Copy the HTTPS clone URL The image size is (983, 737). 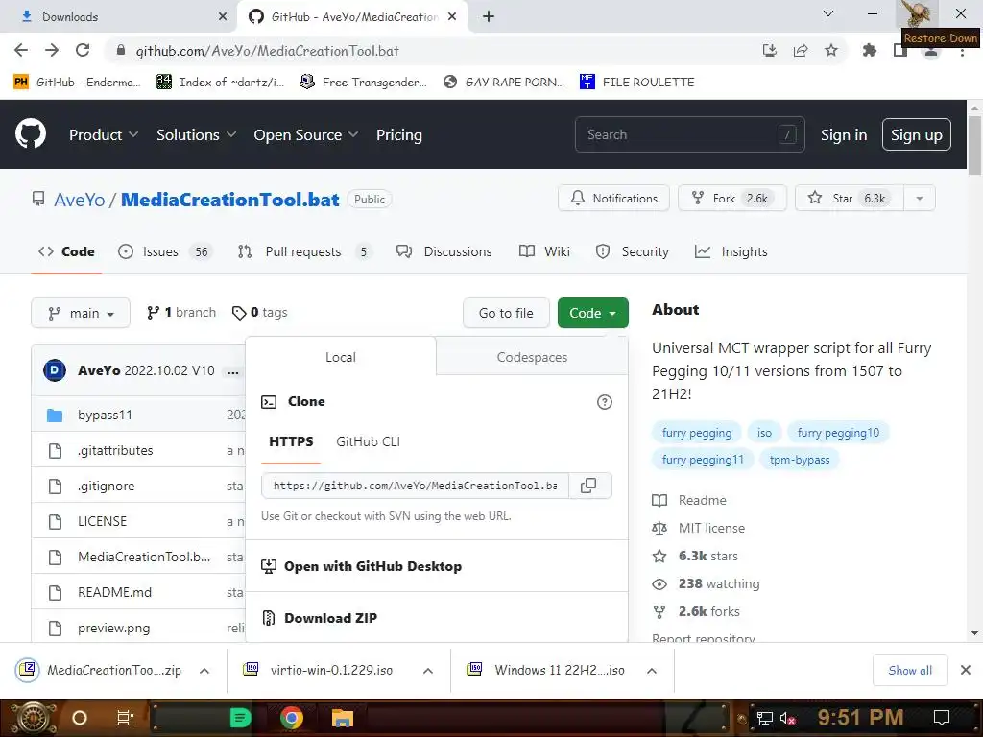point(588,486)
